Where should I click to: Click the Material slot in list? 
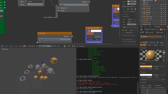[151, 37]
